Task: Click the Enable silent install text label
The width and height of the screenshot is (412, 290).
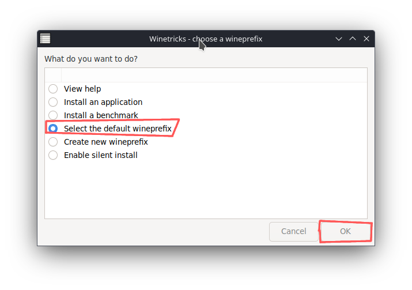Action: pos(101,155)
